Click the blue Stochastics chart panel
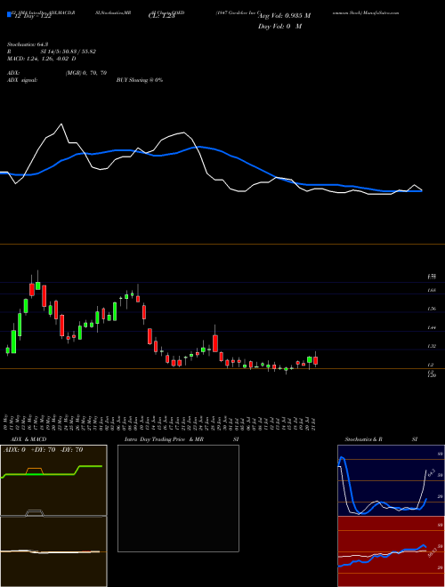The height and width of the screenshot is (587, 445). pos(391,480)
